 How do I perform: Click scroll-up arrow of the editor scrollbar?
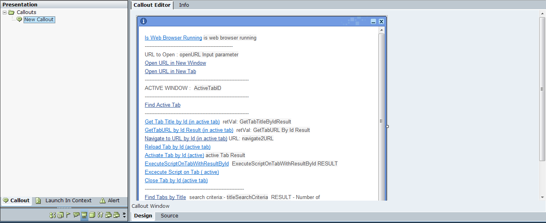point(542,13)
